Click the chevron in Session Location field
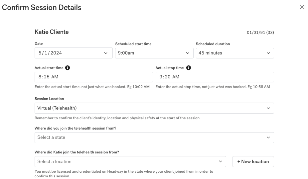Screen dimensions: 308x179 tap(268, 108)
